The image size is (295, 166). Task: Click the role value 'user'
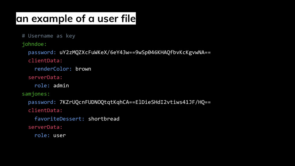(x=59, y=135)
